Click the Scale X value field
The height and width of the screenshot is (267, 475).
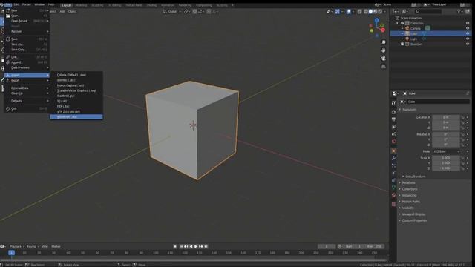(x=445, y=158)
